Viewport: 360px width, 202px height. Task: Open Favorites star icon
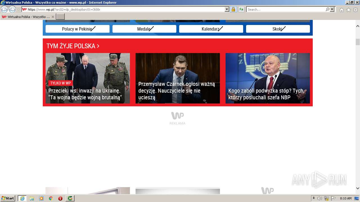(x=348, y=10)
